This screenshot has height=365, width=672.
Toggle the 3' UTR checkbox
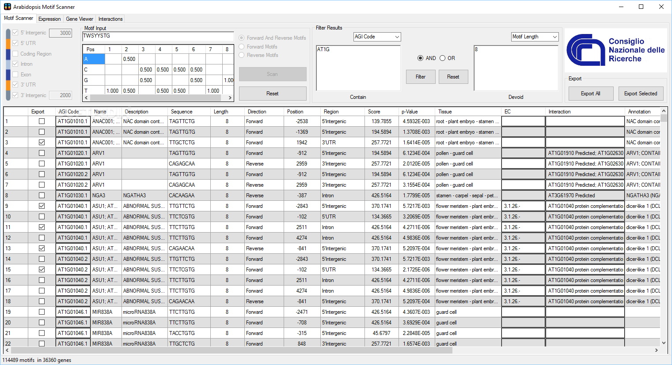(15, 85)
